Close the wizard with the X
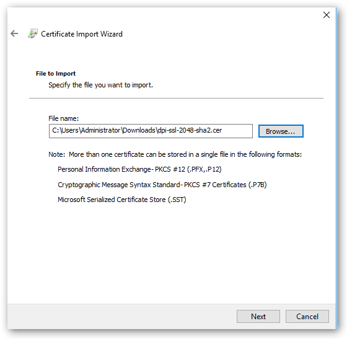Viewport: 347px width, 339px height. tap(327, 15)
